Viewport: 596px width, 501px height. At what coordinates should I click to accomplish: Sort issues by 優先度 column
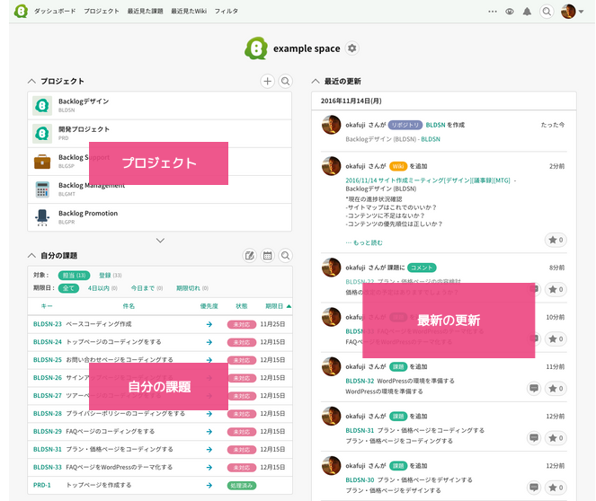point(209,306)
